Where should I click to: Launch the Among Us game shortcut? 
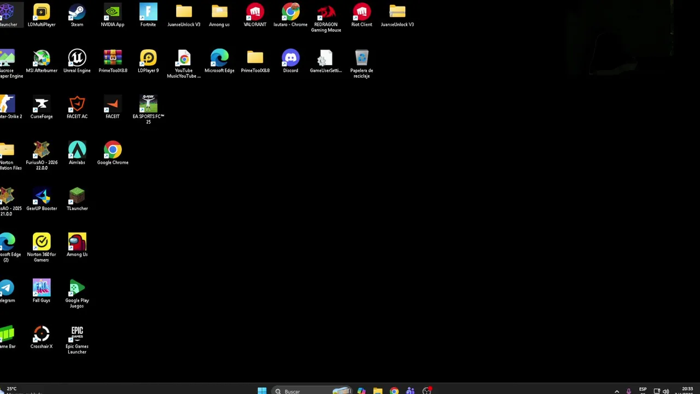tap(77, 245)
